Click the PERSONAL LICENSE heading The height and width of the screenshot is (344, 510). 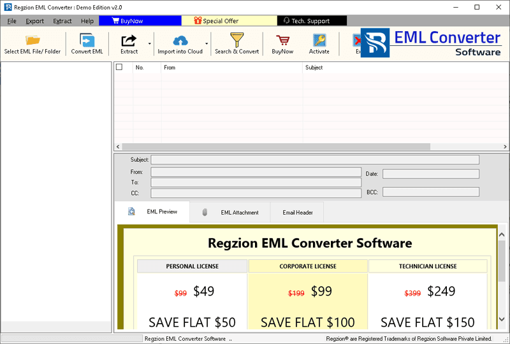193,266
